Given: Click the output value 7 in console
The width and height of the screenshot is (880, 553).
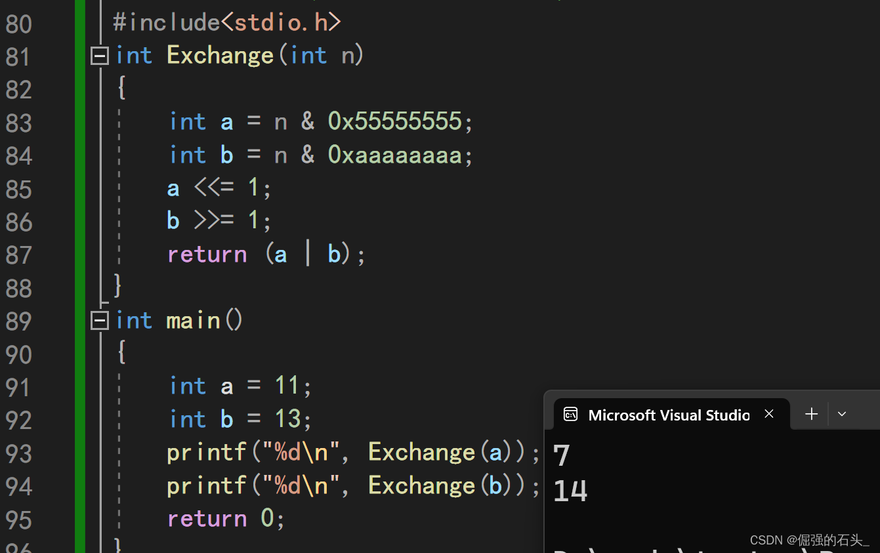Looking at the screenshot, I should pos(561,456).
